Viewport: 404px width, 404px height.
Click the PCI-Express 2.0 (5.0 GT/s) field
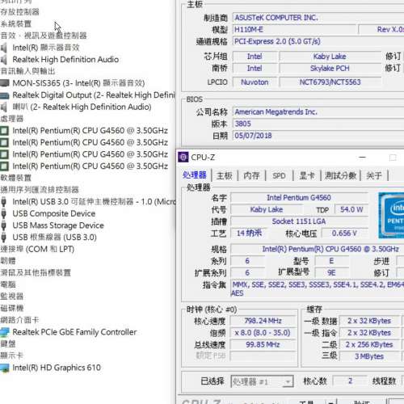click(318, 41)
